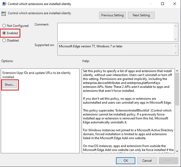Confirm the policy with OK
The height and width of the screenshot is (167, 181).
pos(126,161)
